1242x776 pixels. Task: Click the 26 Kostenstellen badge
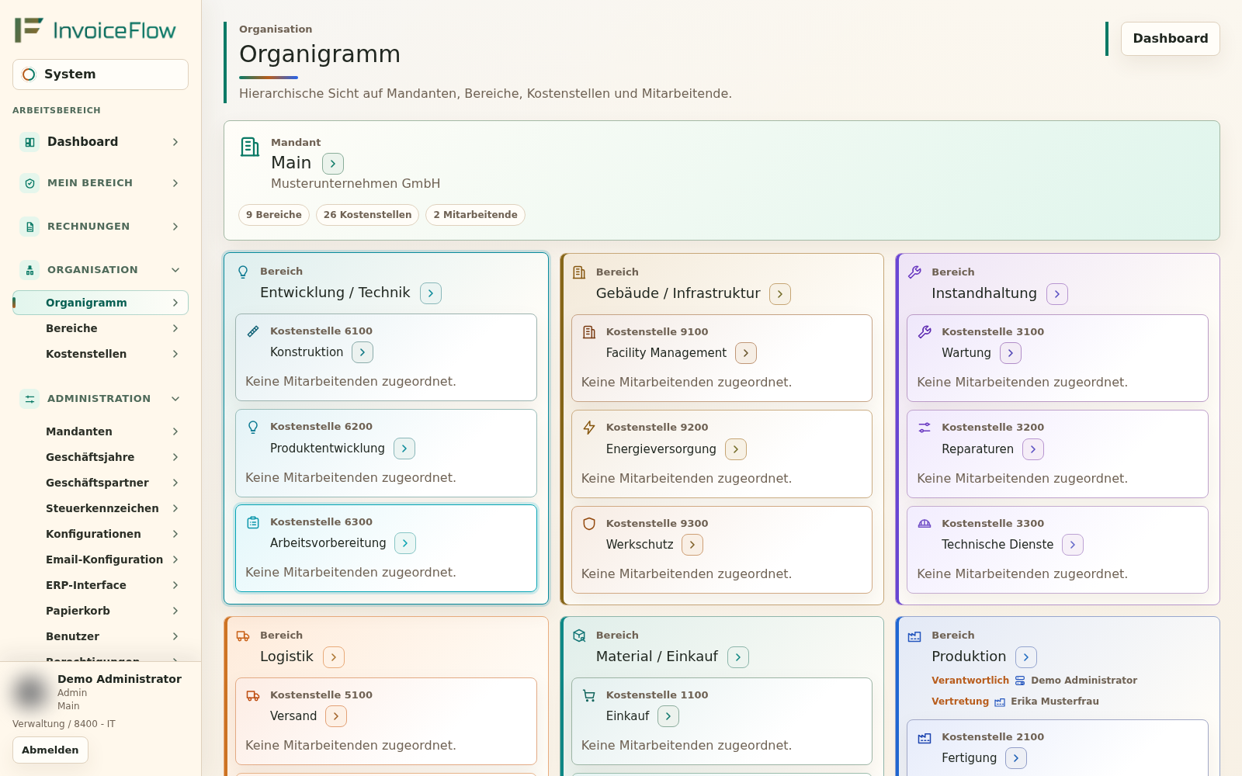(368, 215)
